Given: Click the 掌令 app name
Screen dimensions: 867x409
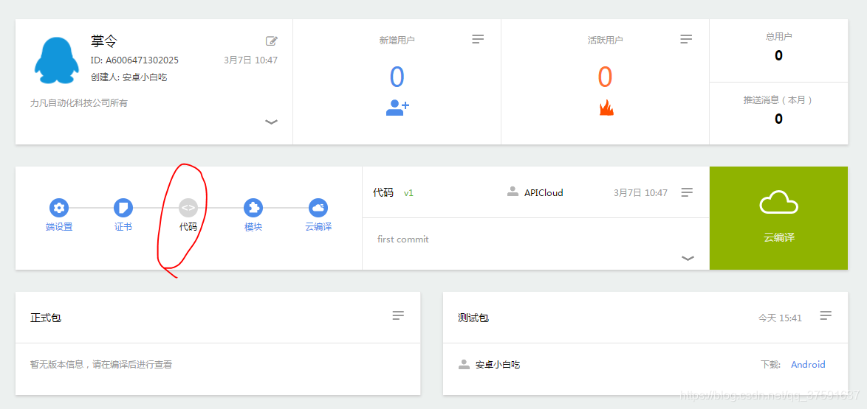Looking at the screenshot, I should (x=104, y=41).
